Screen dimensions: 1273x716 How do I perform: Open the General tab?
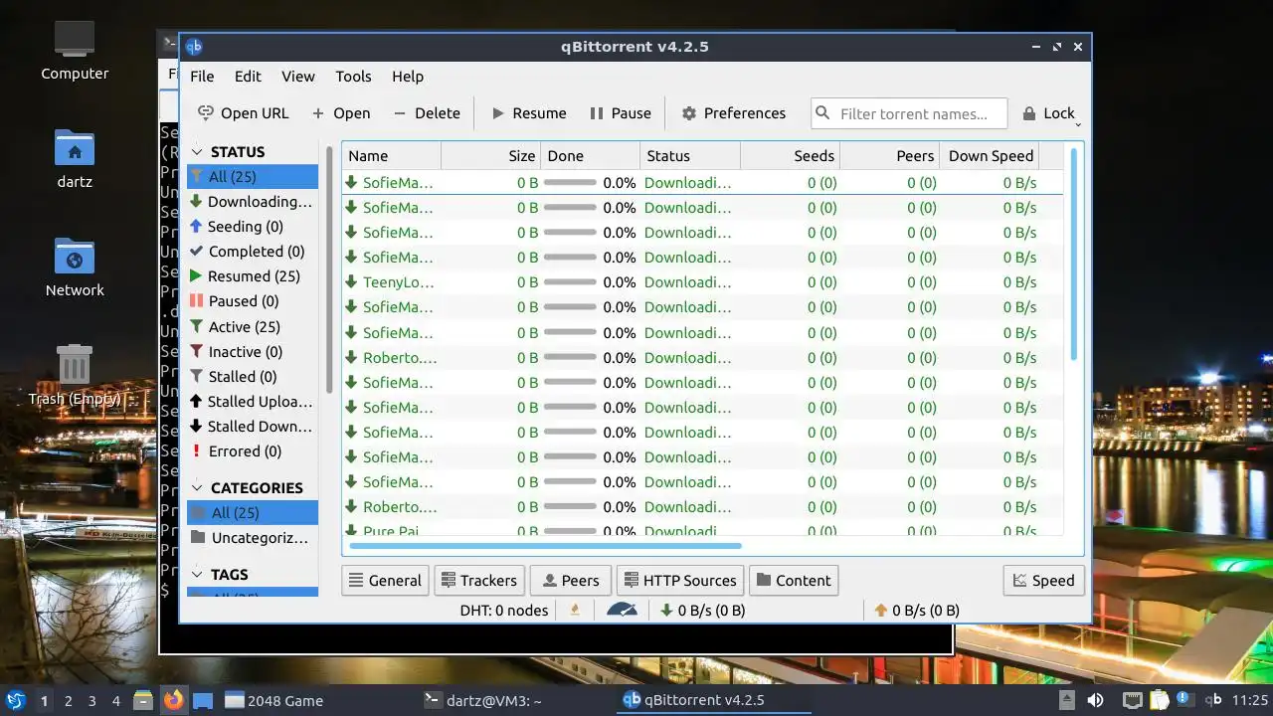click(385, 581)
